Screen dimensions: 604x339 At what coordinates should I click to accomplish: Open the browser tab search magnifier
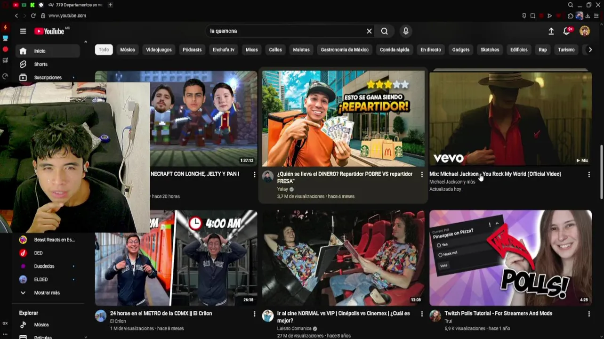click(x=571, y=5)
